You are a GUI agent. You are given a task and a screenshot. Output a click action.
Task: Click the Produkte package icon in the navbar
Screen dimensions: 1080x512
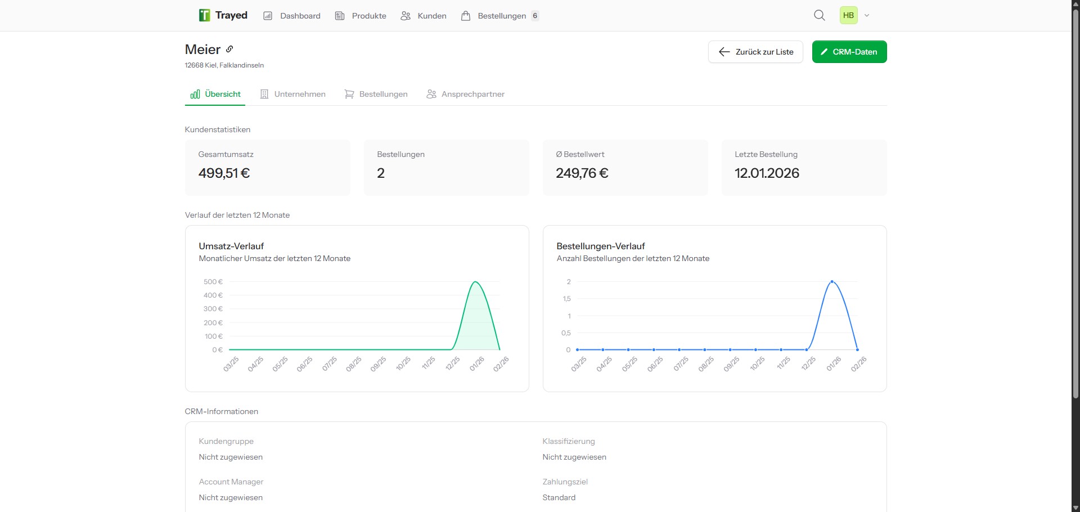340,15
